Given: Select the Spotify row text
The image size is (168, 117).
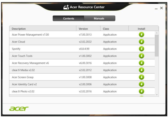Looking at the screenshot, I should point(16,49).
